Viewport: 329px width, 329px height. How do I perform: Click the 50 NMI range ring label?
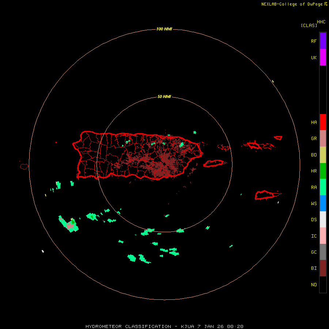pos(164,97)
